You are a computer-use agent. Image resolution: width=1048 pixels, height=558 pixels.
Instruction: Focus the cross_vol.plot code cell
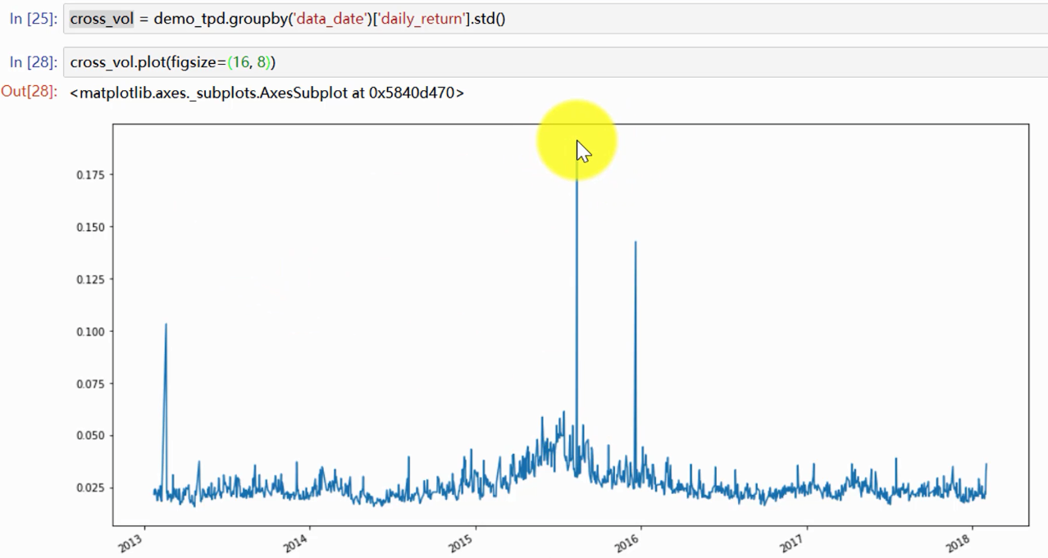(x=555, y=62)
